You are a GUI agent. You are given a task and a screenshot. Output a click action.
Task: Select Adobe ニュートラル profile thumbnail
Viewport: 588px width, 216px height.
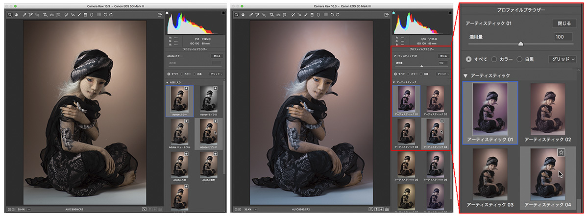(180, 133)
